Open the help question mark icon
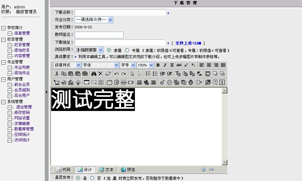Image resolution: width=302 pixels, height=181 pixels. point(215,82)
